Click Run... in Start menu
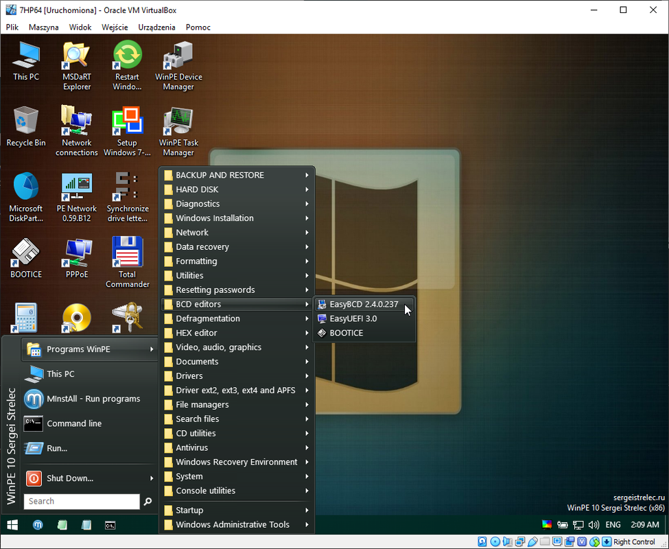 (90, 448)
